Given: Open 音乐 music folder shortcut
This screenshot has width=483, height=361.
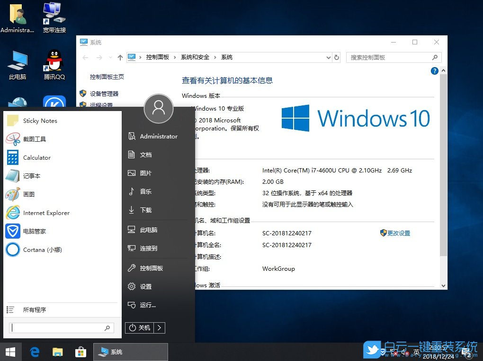Looking at the screenshot, I should click(145, 192).
